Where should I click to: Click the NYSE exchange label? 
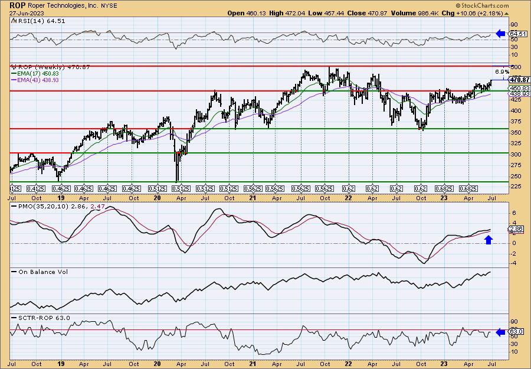pyautogui.click(x=108, y=6)
